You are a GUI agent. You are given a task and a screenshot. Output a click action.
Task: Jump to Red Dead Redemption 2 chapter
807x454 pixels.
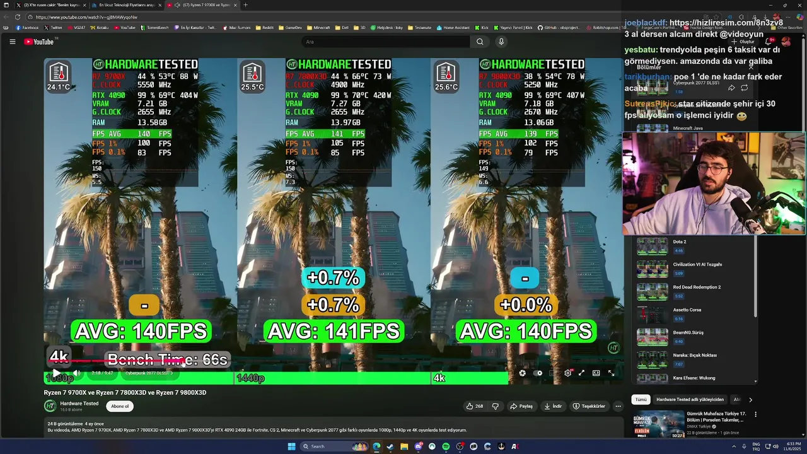(694, 291)
